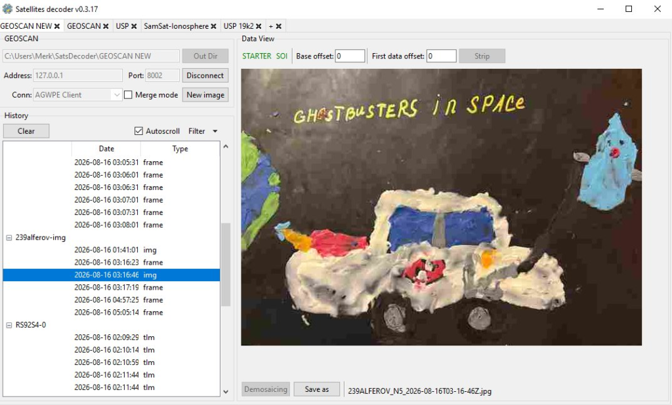Select the 03:08:01 frame row
The width and height of the screenshot is (672, 405).
pyautogui.click(x=112, y=225)
